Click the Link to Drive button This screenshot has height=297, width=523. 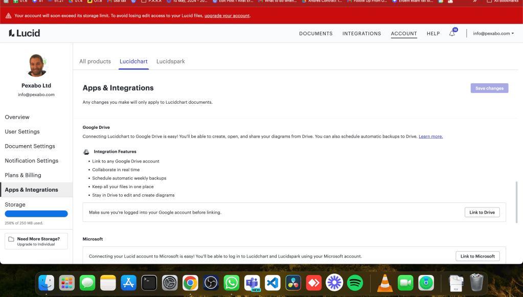(x=482, y=212)
